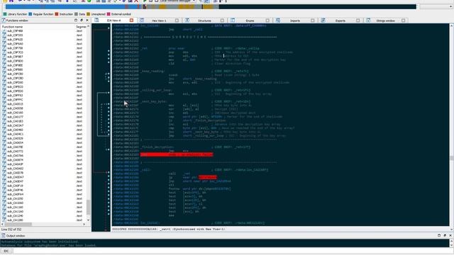
Task: Close the Output window panel
Action: tap(450, 235)
